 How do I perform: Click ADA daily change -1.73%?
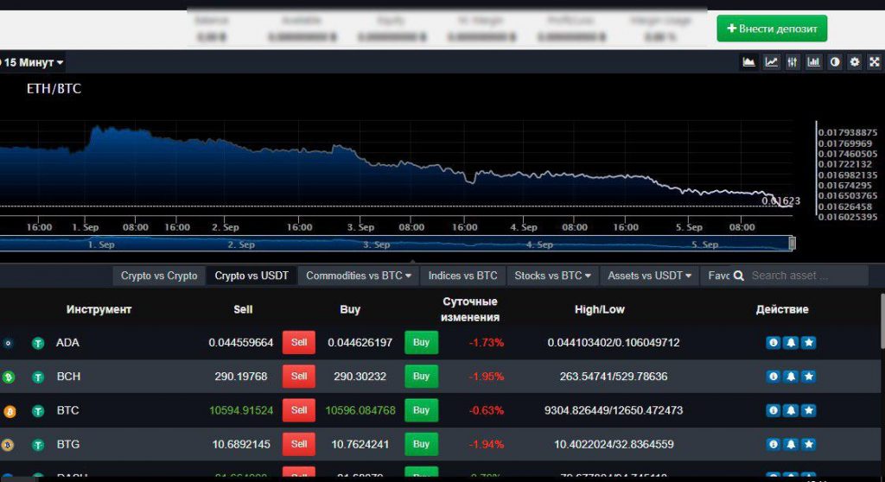487,343
